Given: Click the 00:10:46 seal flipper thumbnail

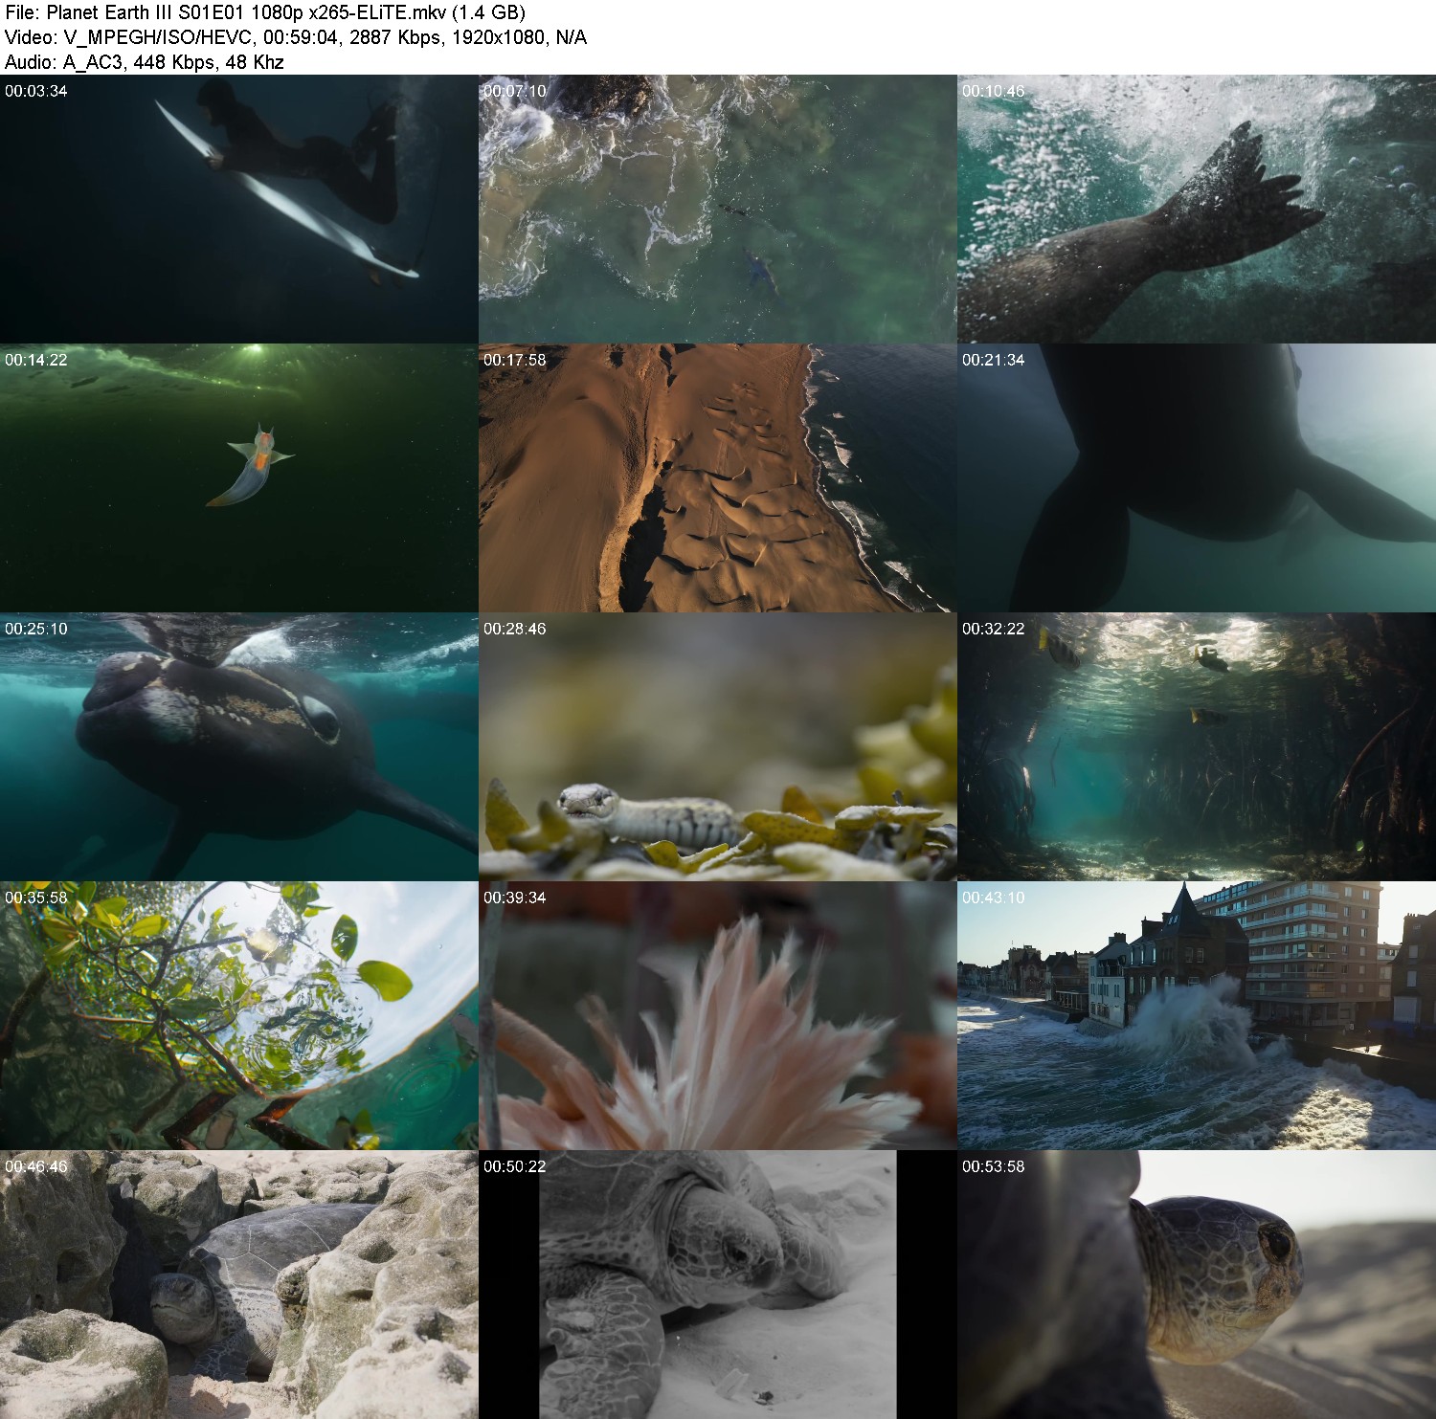Looking at the screenshot, I should tap(1197, 209).
